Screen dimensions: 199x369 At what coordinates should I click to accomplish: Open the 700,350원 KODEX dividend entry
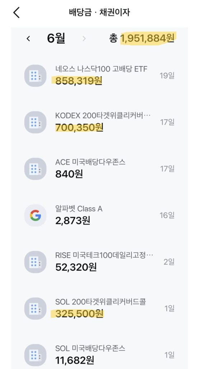click(99, 122)
